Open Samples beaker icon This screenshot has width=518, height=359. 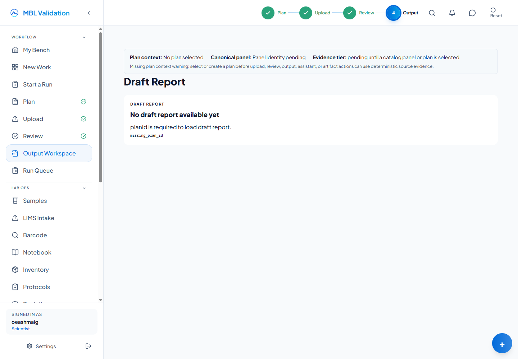15,201
